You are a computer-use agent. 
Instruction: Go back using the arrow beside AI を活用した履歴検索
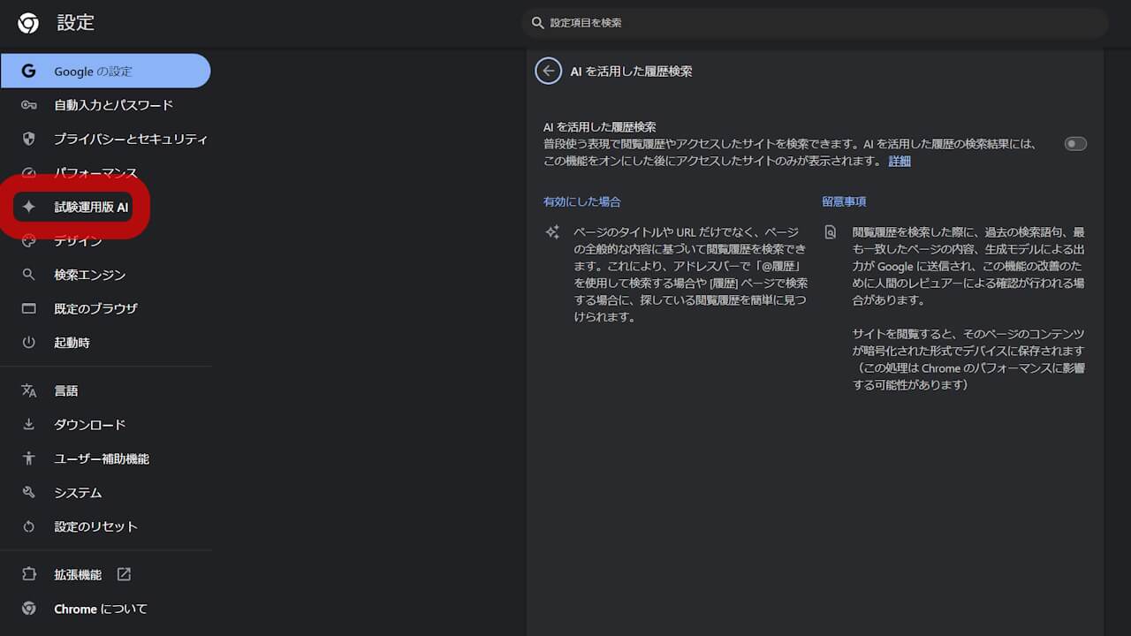(548, 71)
